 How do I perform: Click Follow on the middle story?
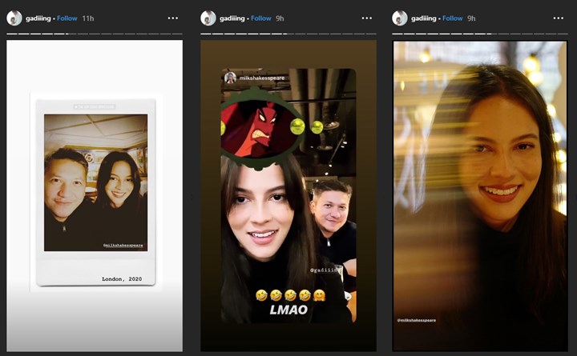(260, 18)
